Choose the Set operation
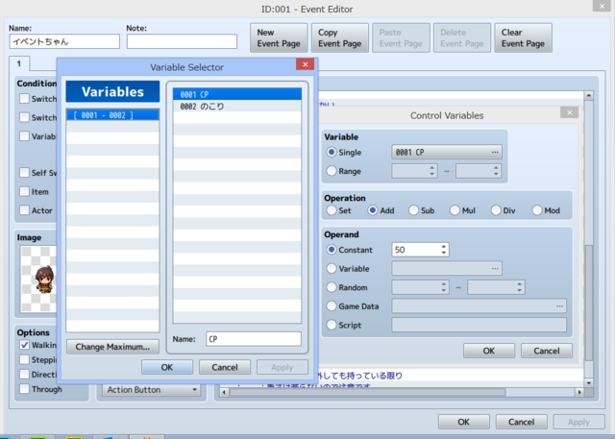Image resolution: width=615 pixels, height=439 pixels. click(x=332, y=210)
